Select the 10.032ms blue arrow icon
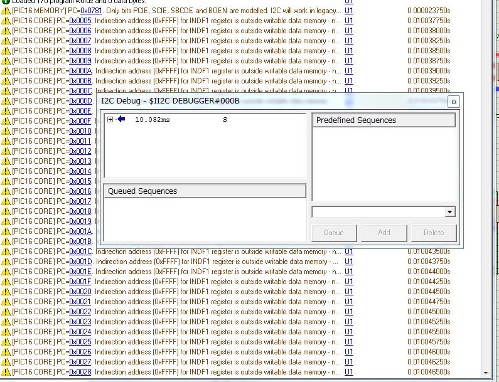This screenshot has height=382, width=499. coord(121,119)
